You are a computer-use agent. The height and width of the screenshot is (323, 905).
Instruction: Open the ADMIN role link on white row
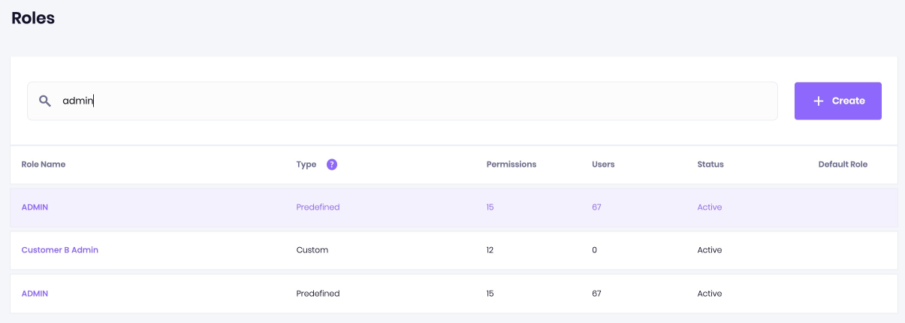click(x=35, y=294)
